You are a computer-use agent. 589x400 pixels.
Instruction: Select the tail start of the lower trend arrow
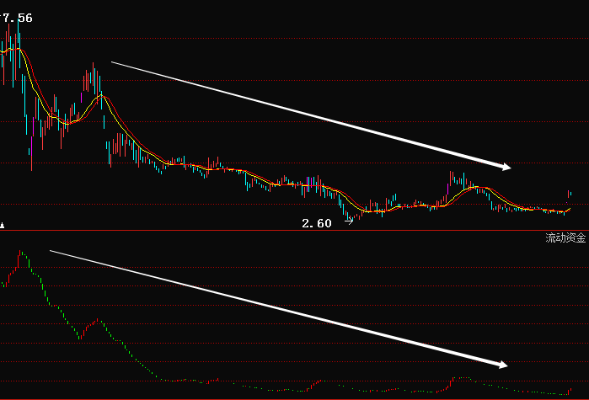[x=52, y=250]
